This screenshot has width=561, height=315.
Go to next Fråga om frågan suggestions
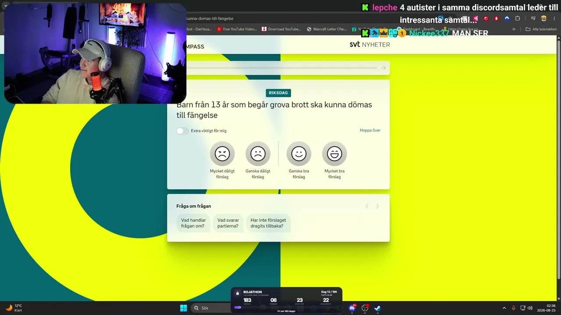click(377, 206)
